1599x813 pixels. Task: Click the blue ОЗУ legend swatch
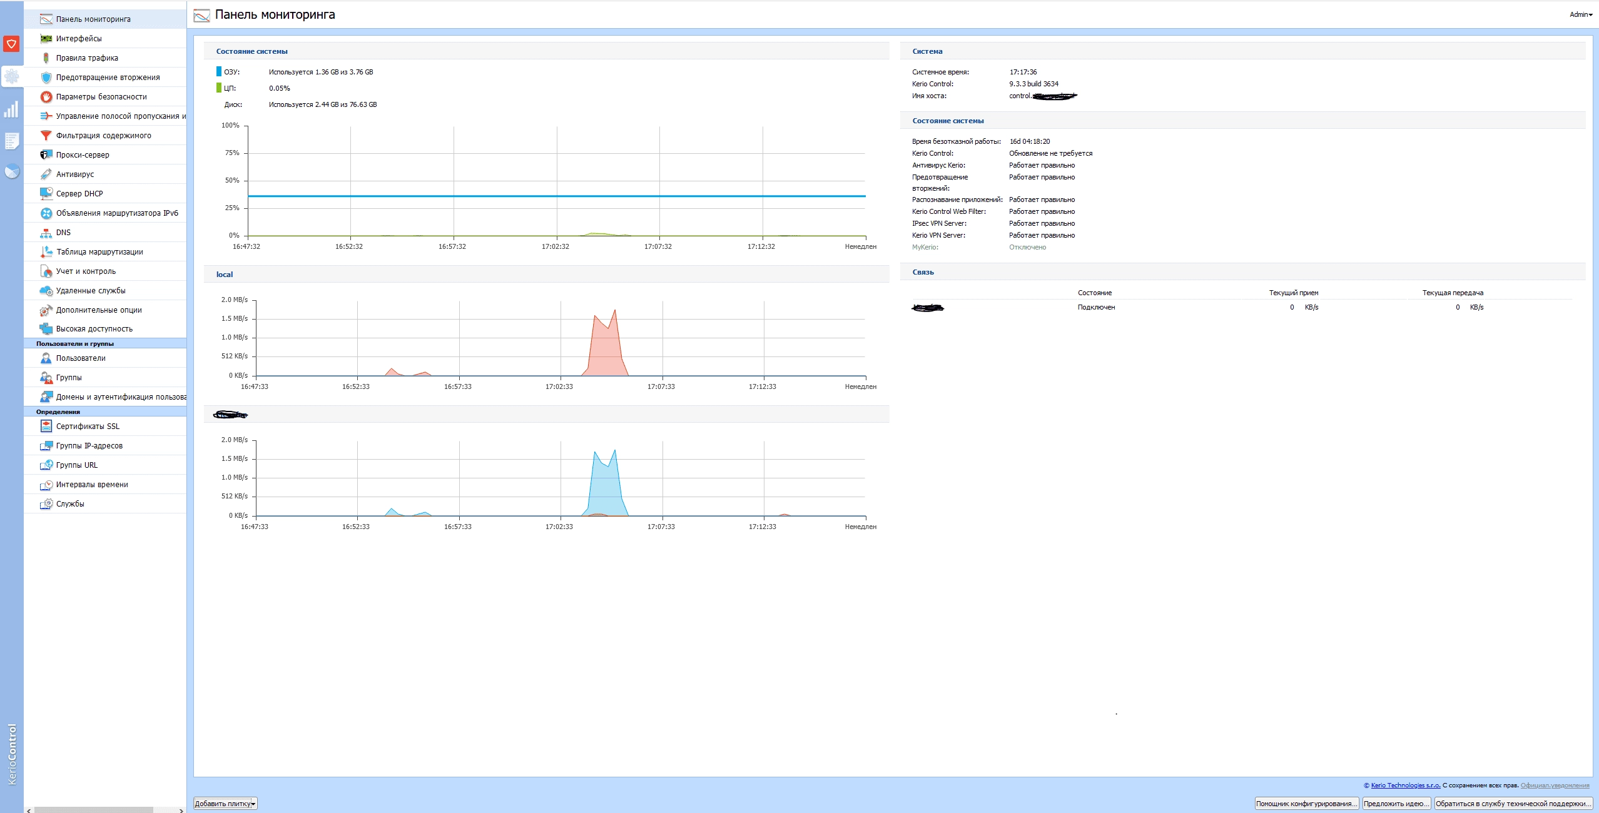coord(219,71)
